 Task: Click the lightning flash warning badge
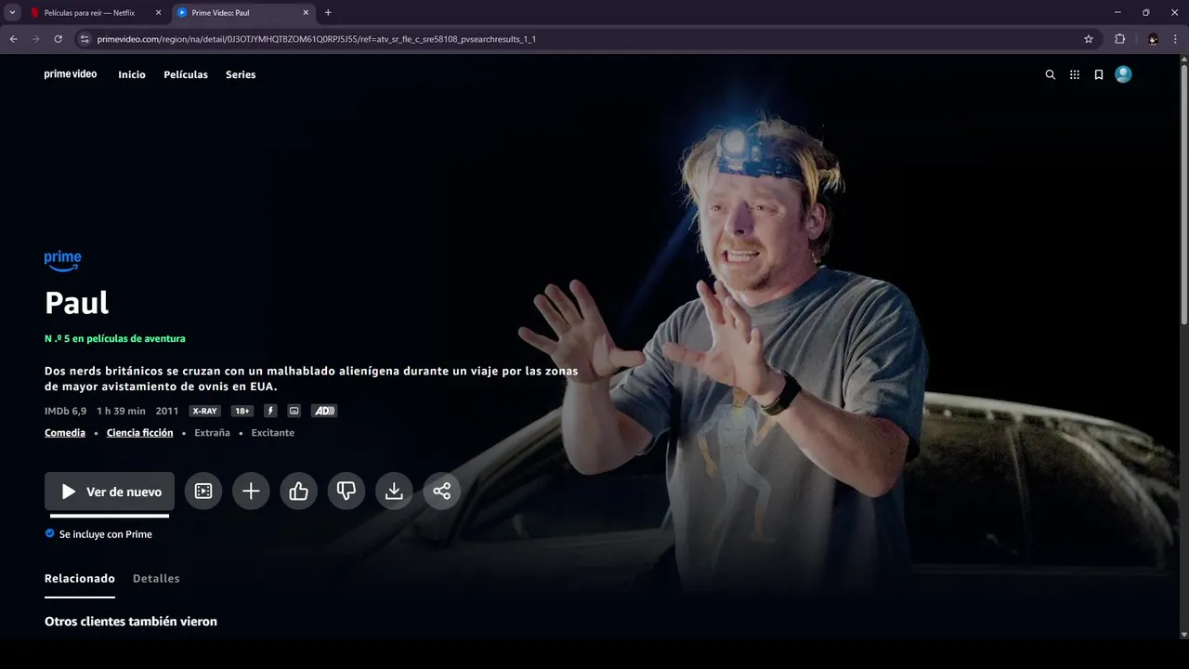[x=270, y=411]
